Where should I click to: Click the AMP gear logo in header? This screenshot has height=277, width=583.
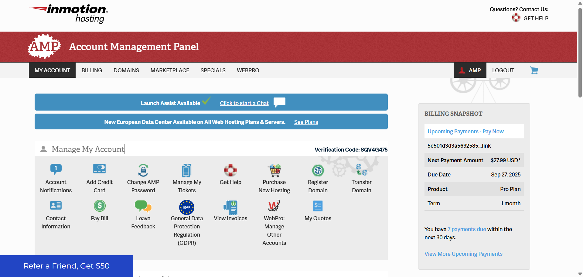coord(44,46)
